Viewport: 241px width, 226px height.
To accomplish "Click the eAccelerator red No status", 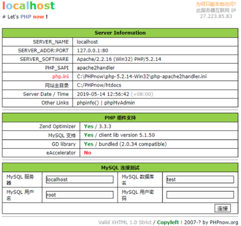I will (88, 153).
